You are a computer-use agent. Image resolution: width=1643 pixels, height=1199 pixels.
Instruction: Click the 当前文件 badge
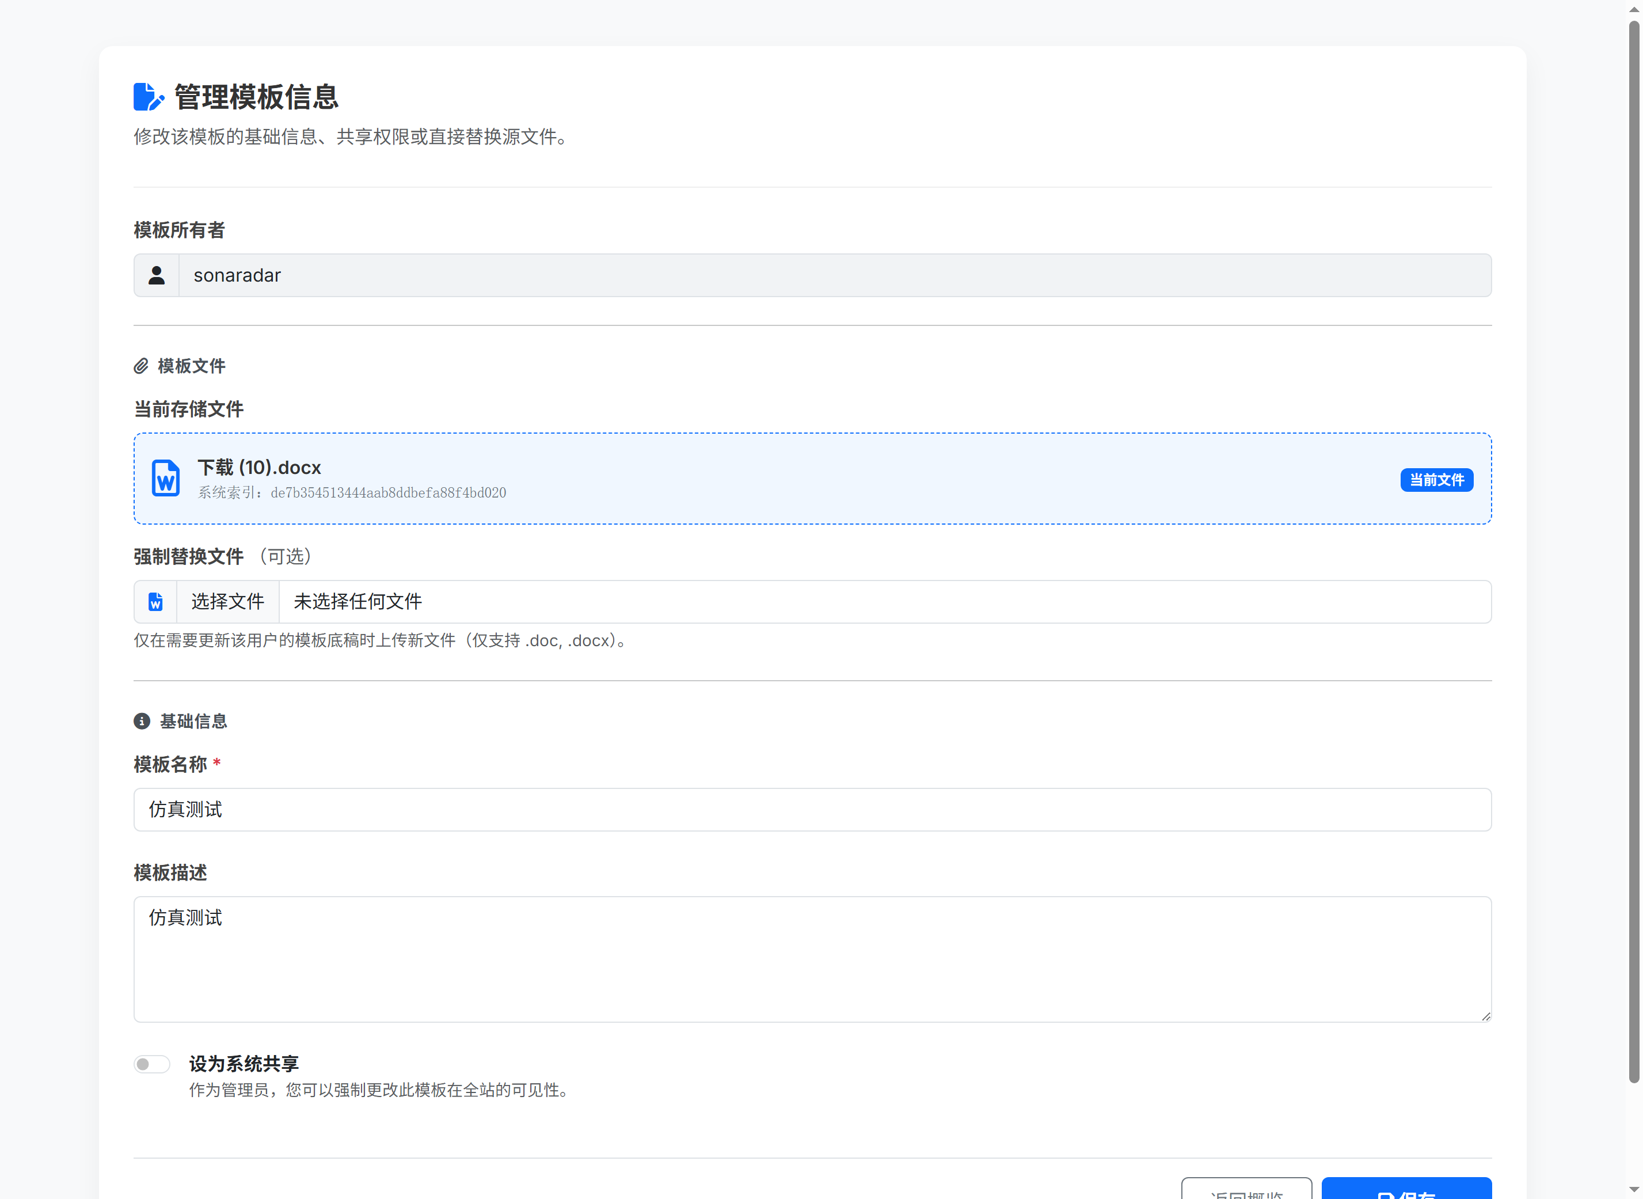(1436, 480)
